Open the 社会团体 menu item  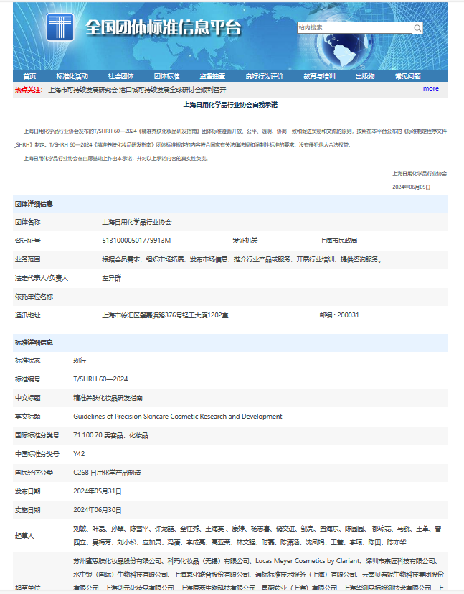(x=121, y=76)
